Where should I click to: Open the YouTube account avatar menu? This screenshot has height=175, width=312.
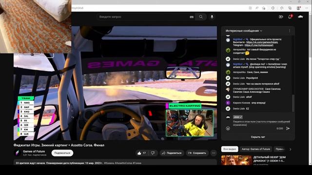tap(300, 17)
